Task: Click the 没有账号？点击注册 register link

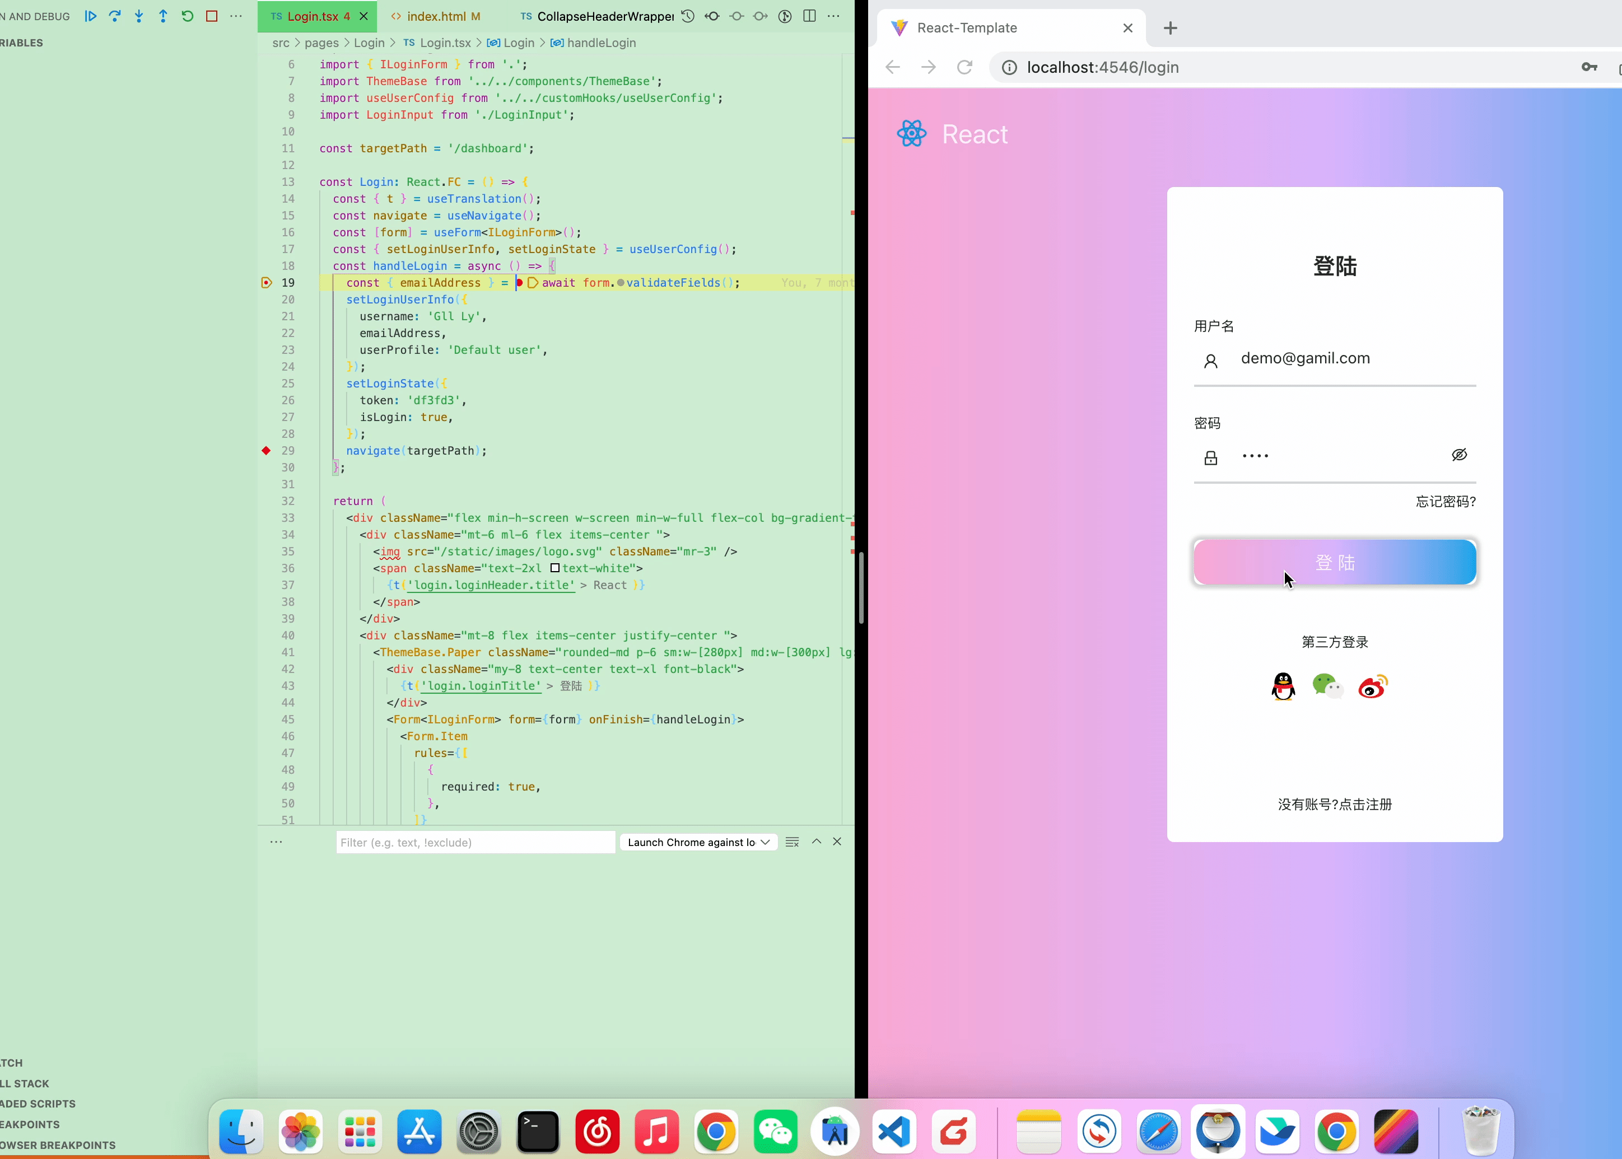Action: point(1334,804)
